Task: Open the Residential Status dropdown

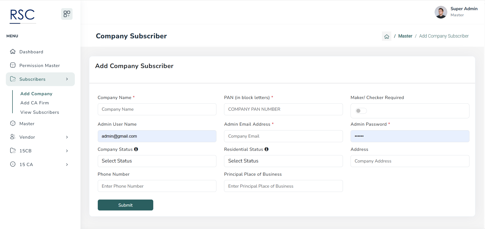Action: tap(283, 161)
